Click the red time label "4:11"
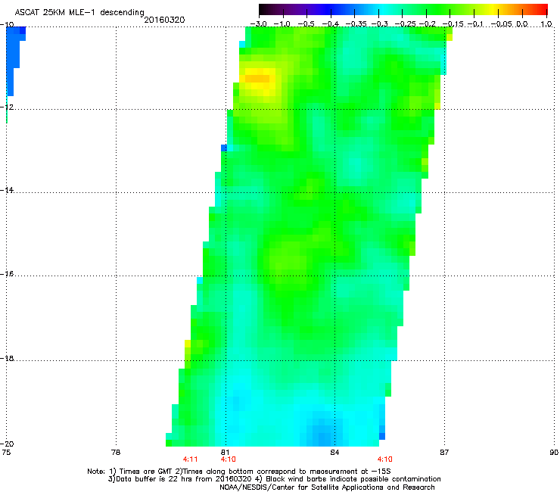 [191, 459]
